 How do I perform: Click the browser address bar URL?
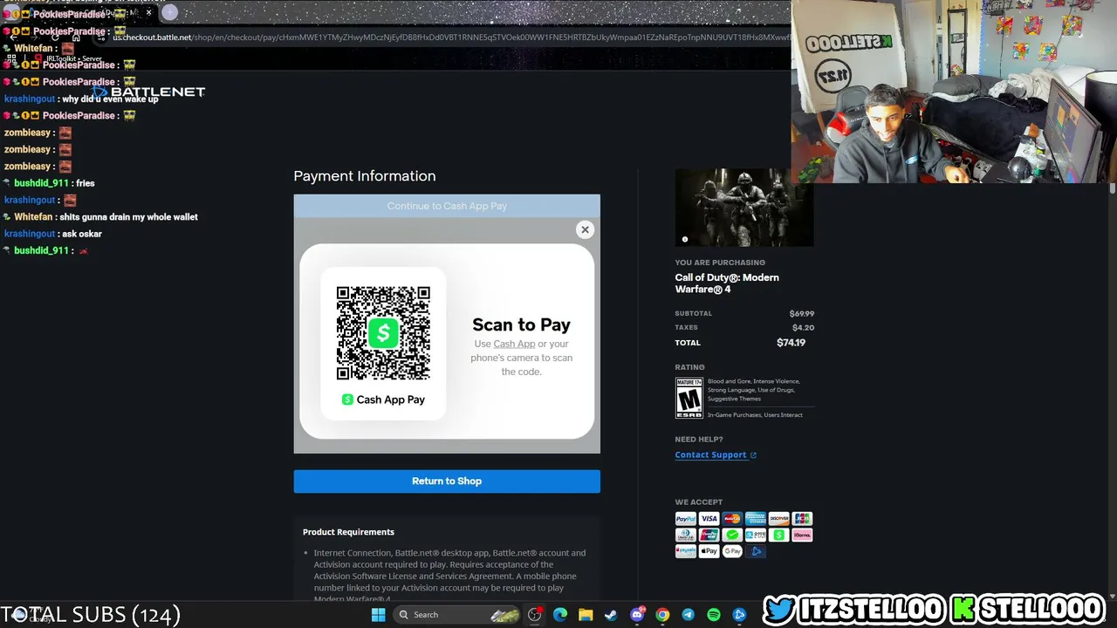(451, 38)
